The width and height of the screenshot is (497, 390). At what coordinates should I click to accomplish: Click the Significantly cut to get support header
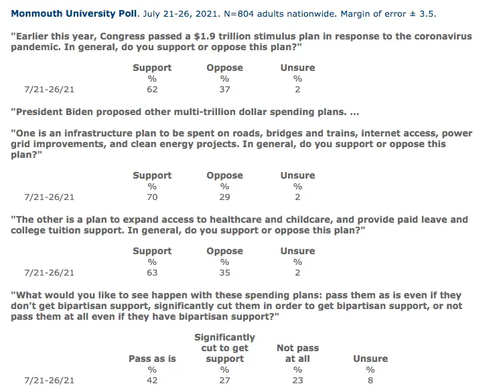tap(225, 348)
